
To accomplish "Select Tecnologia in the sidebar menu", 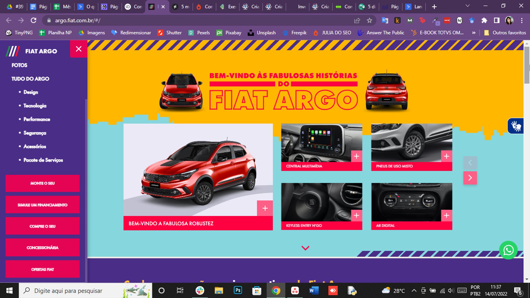I will (x=35, y=106).
